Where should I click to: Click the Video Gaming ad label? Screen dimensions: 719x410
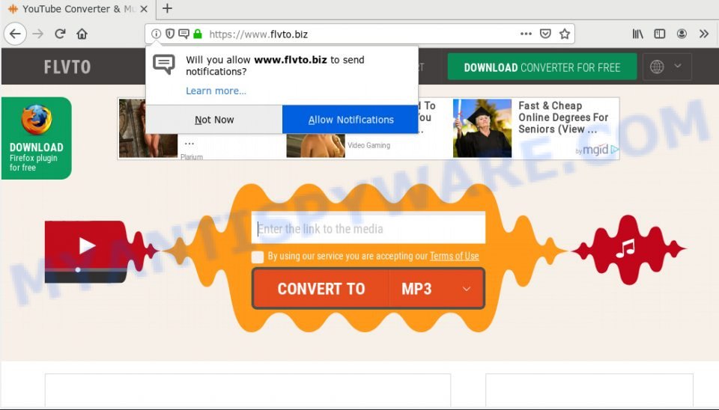pyautogui.click(x=368, y=145)
